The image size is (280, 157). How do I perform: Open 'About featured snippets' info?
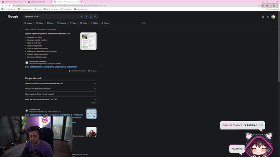[77, 71]
